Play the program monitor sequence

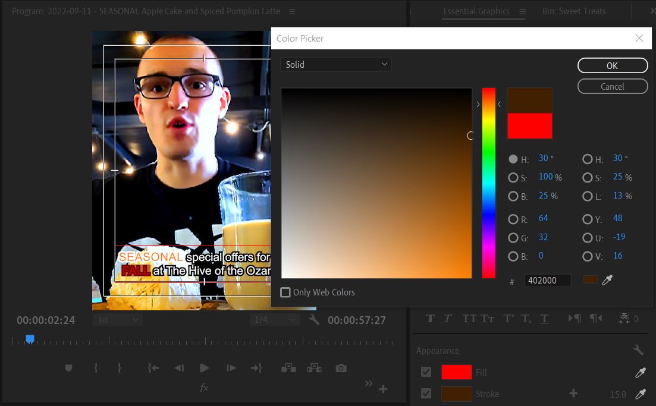[x=205, y=368]
